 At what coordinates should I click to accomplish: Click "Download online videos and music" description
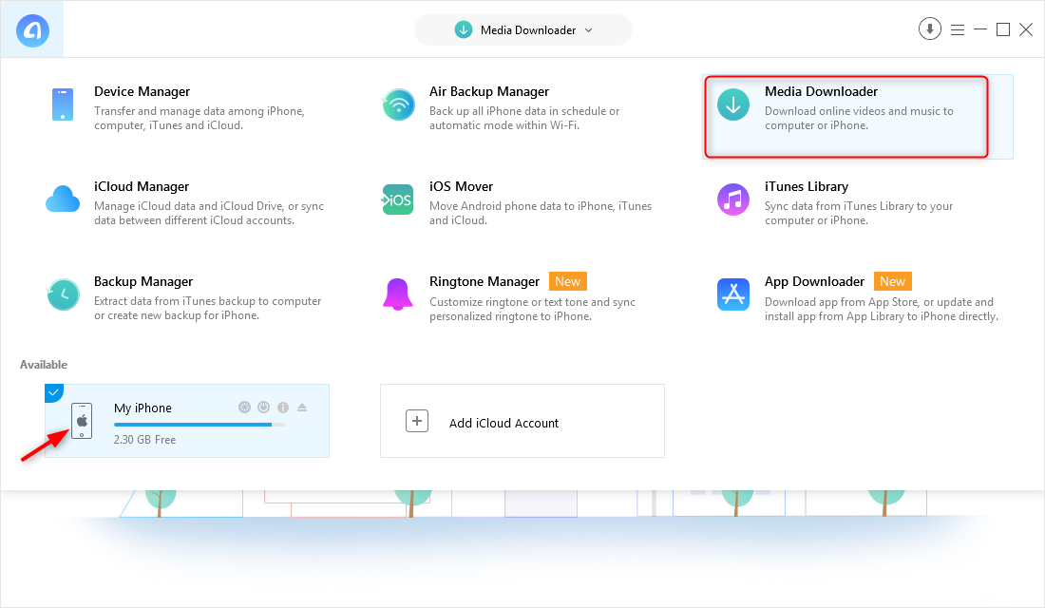coord(859,118)
